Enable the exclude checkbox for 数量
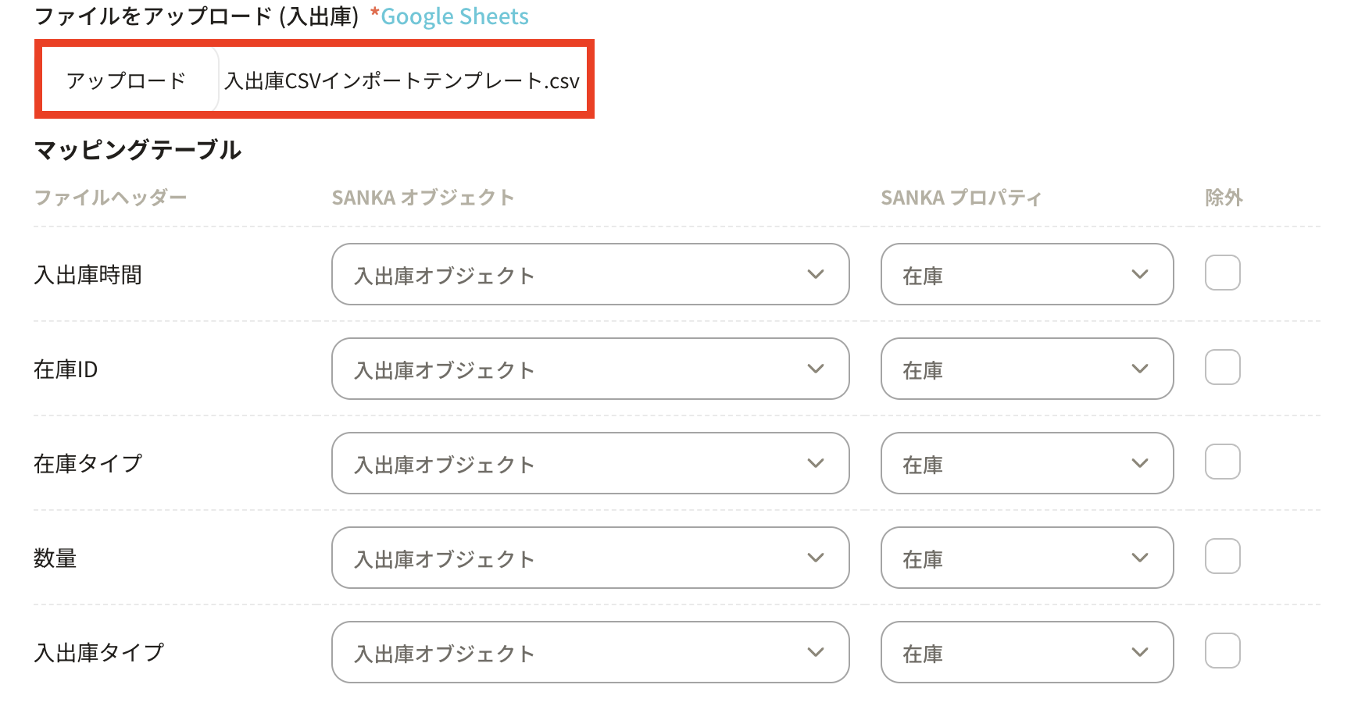Viewport: 1358px width, 706px height. pos(1222,557)
